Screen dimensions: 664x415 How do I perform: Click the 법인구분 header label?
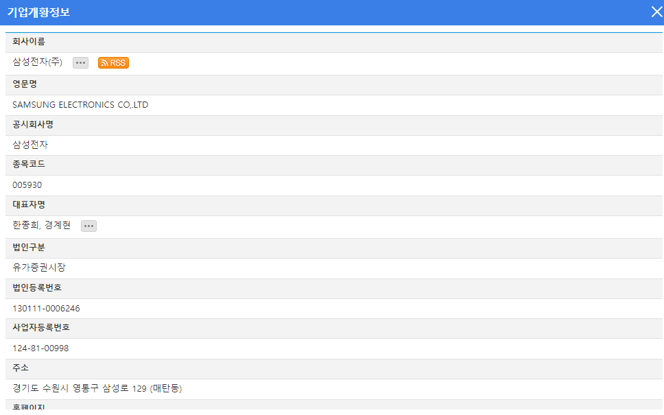click(29, 248)
